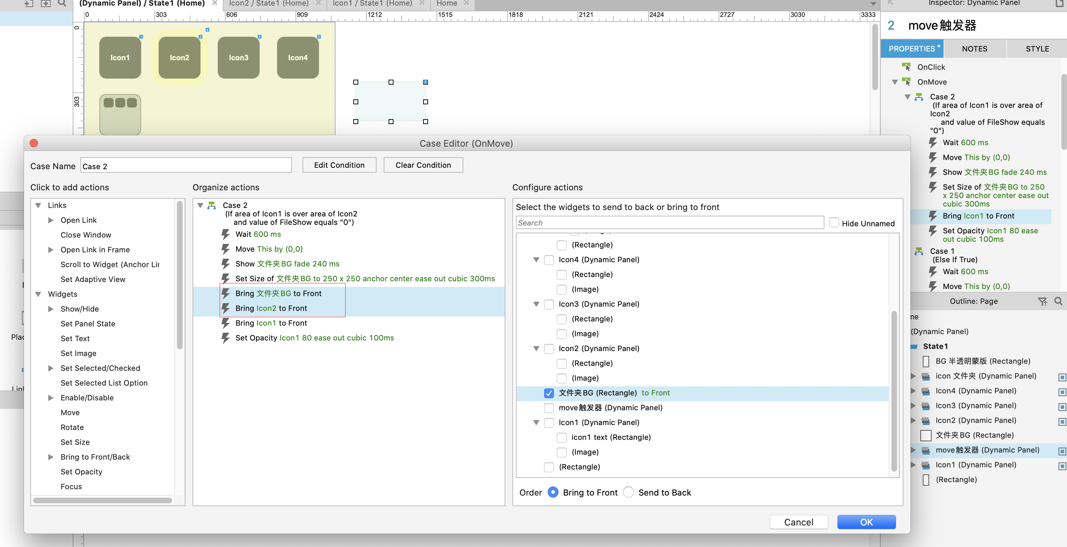Click the Icon4 dynamic panel icon in Outline
Screen dimensions: 1067x547
pos(925,391)
